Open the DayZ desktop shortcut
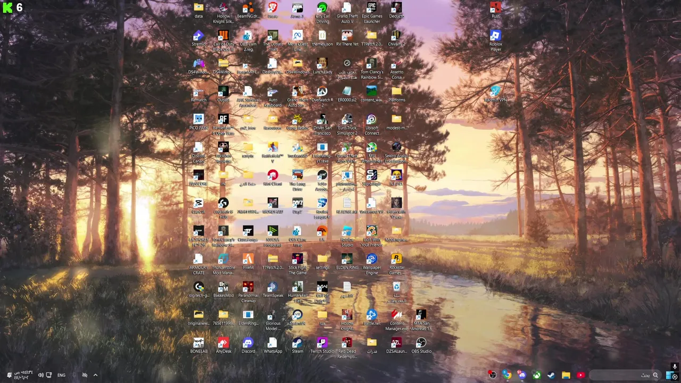681x383 pixels. click(x=297, y=206)
